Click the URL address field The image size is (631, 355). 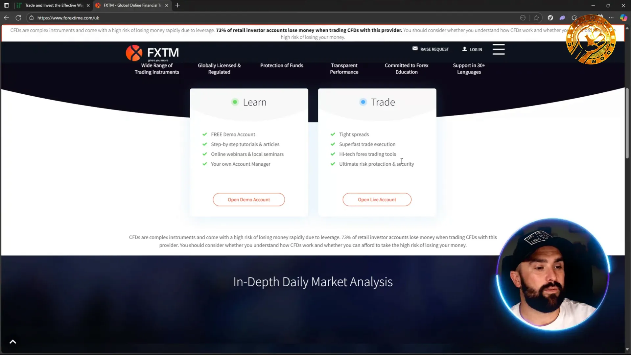(273, 18)
